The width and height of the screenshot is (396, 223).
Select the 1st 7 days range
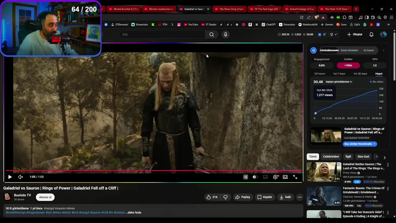click(x=339, y=74)
